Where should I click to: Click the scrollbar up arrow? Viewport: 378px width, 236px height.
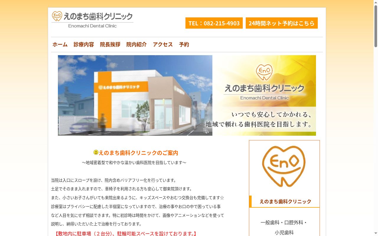pos(376,2)
